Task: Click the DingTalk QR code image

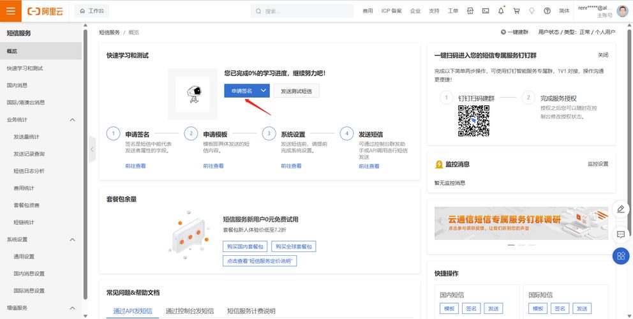Action: [473, 121]
